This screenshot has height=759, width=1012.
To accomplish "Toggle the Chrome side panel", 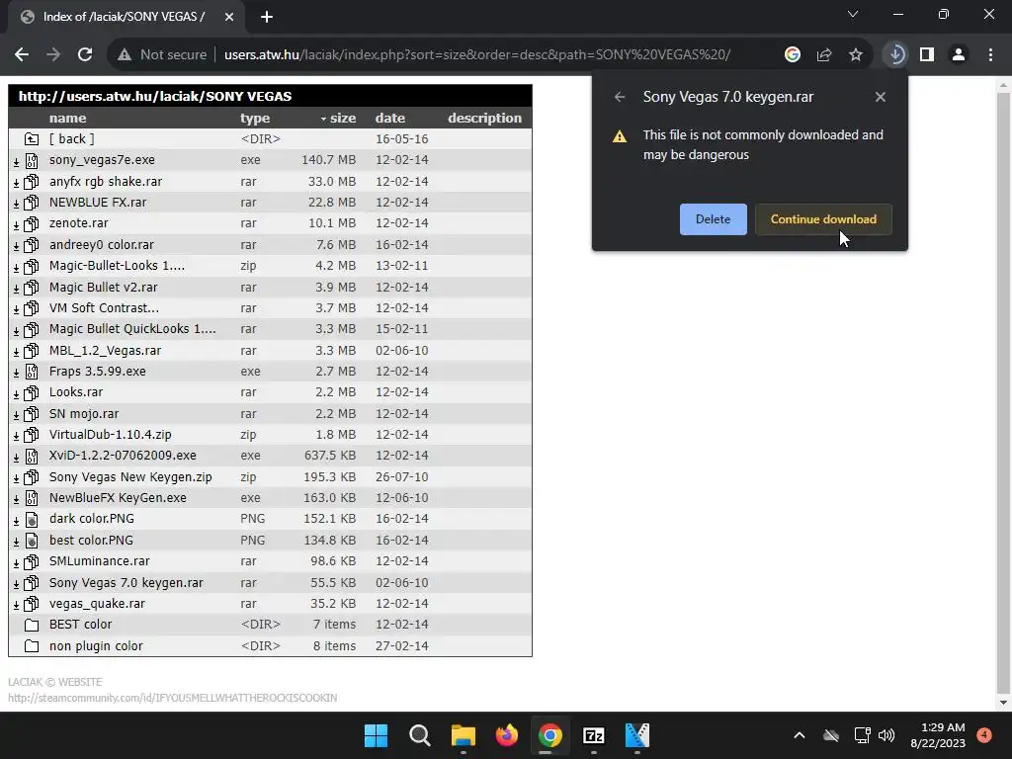I will coord(927,55).
